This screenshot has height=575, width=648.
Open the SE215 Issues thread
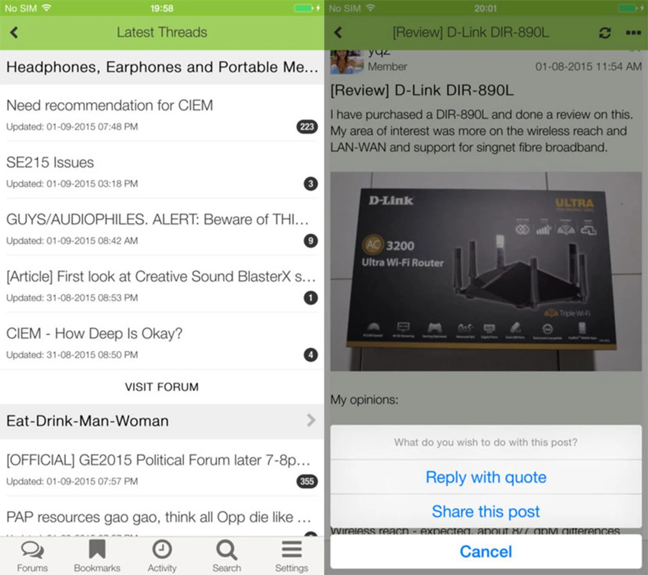(50, 162)
